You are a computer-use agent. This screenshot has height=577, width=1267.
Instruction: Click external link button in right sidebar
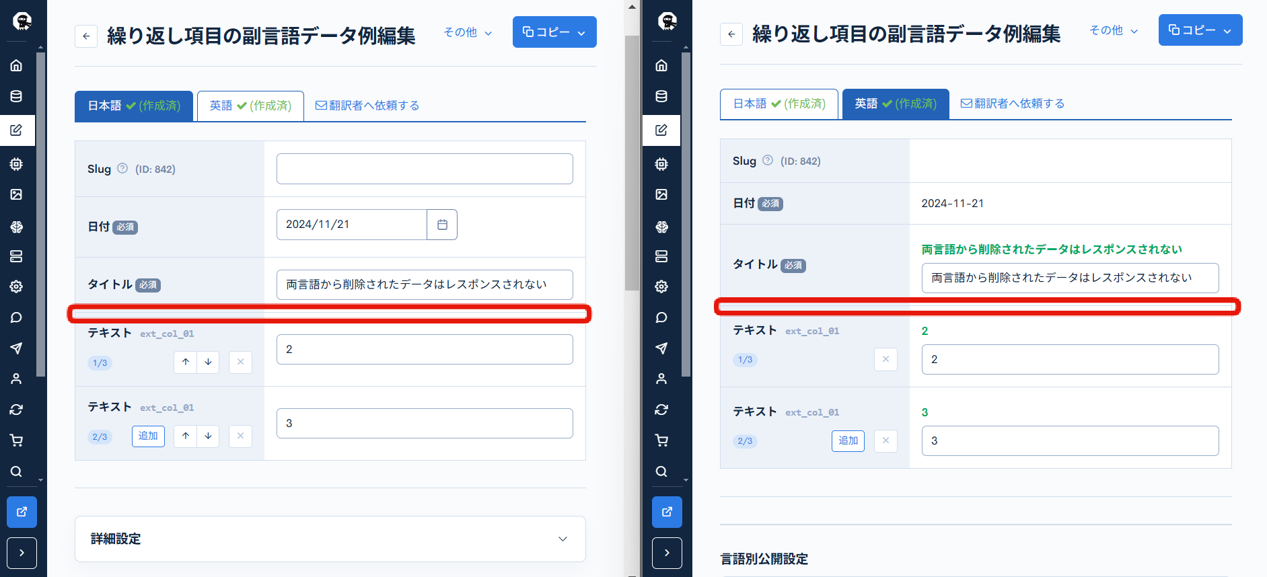(667, 512)
